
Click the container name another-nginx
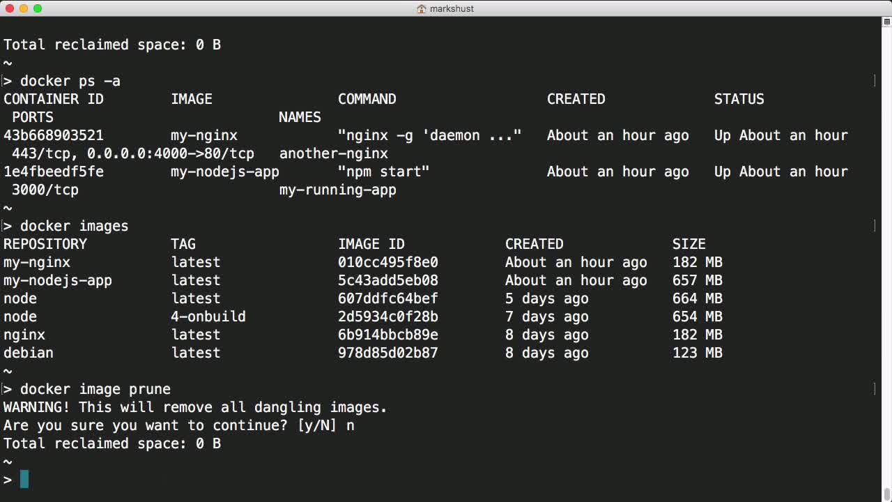point(334,153)
